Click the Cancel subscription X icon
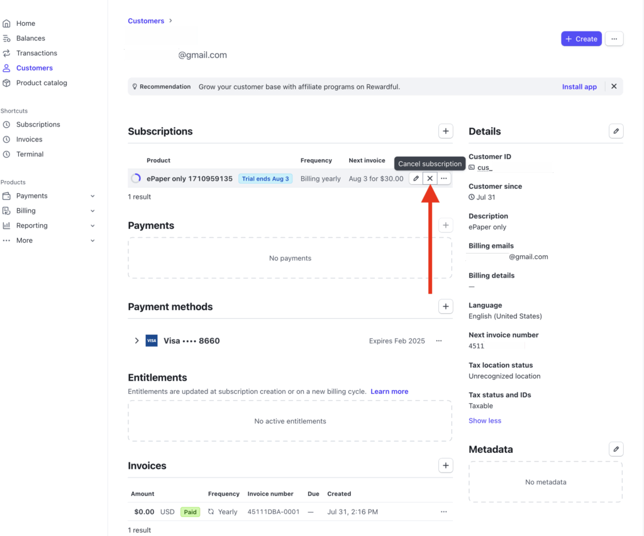The image size is (644, 536). pyautogui.click(x=430, y=179)
